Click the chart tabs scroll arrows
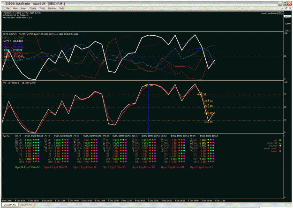The height and width of the screenshot is (208, 293). pyautogui.click(x=289, y=205)
